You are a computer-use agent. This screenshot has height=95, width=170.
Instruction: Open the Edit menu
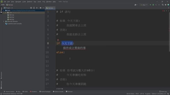click(x=8, y=2)
